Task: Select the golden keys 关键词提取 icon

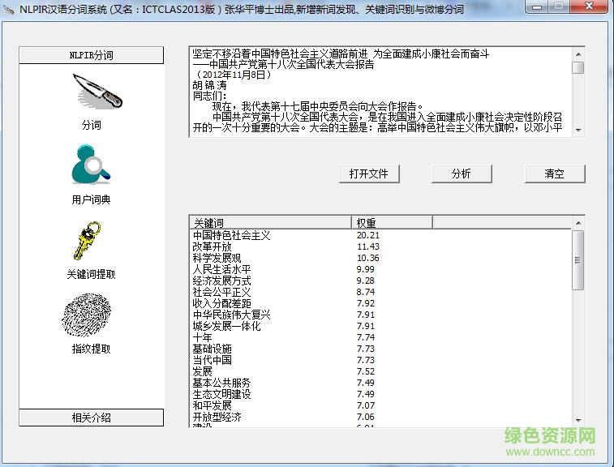Action: coord(88,241)
